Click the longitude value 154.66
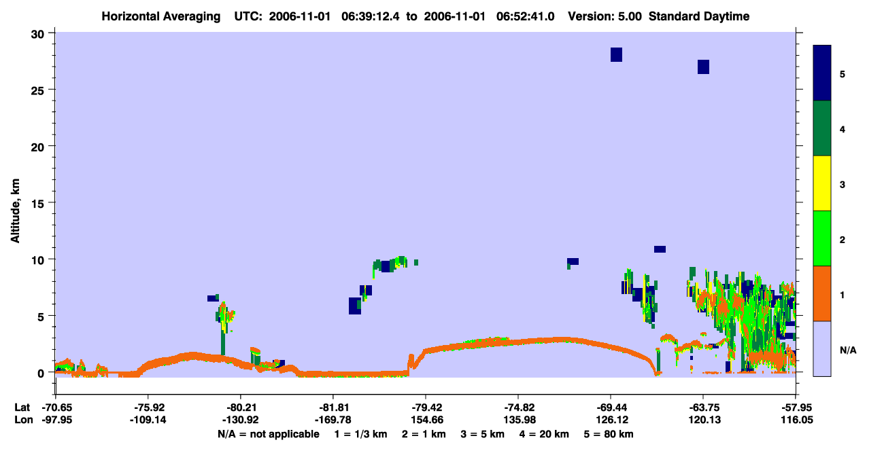 click(426, 420)
